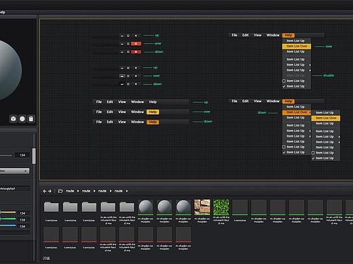Toggle the checkmarked item in the lower Help menu
Screen dimensions: 353x264
pyautogui.click(x=297, y=152)
